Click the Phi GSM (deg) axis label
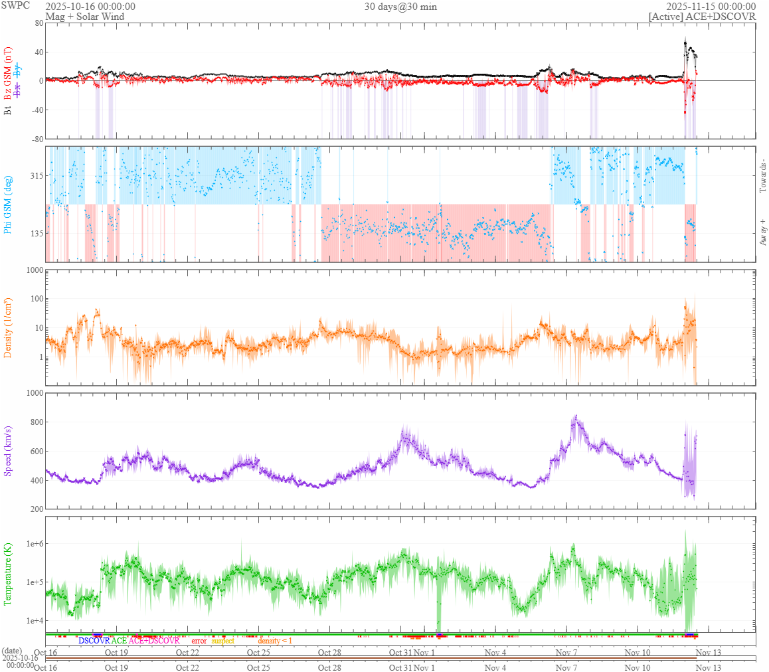This screenshot has width=769, height=672. pyautogui.click(x=8, y=205)
